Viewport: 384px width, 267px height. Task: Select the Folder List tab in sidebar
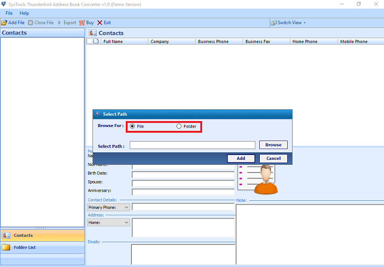(x=42, y=248)
